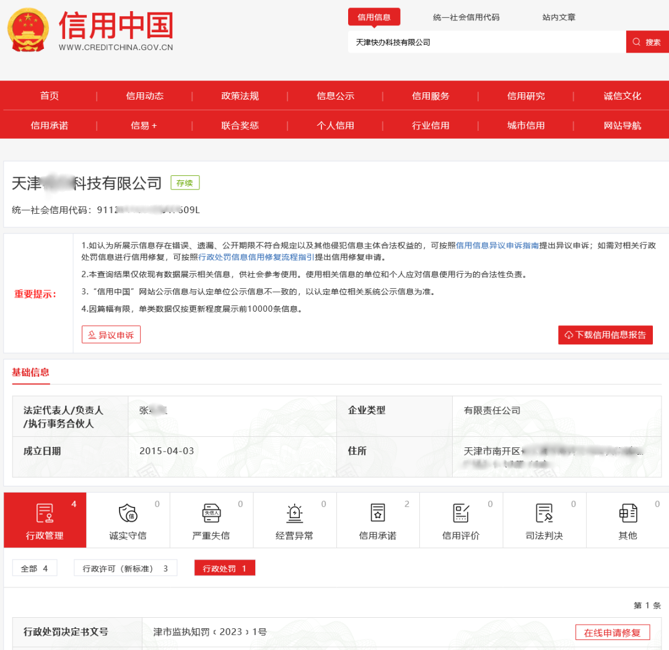Screen dimensions: 669x650
Task: Open the 信用研究 menu item
Action: point(526,95)
